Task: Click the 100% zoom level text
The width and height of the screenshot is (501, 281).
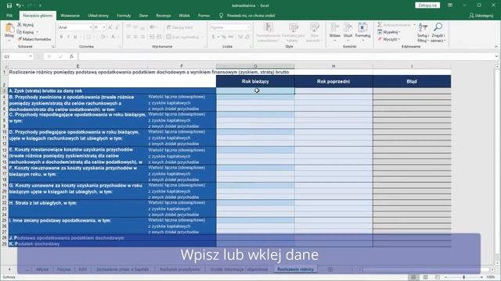Action: [x=491, y=277]
